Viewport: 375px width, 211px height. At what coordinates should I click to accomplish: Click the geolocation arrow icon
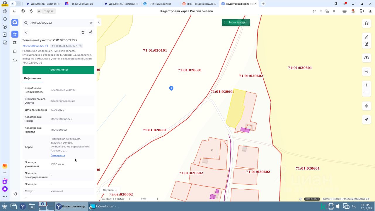coord(367,120)
